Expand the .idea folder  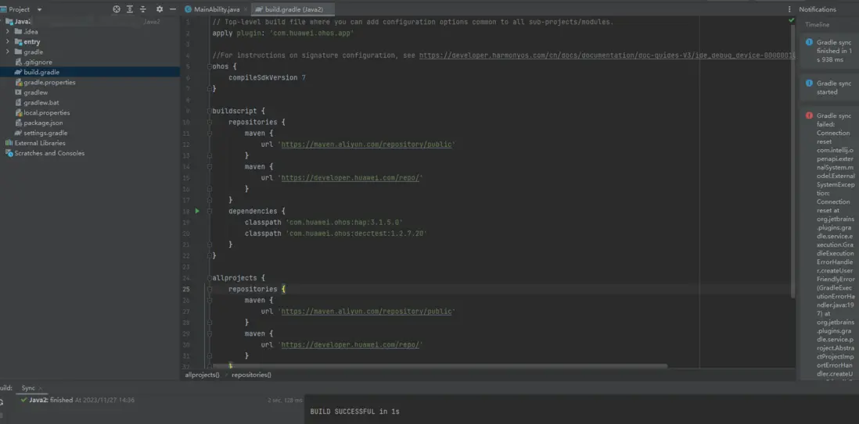pos(8,32)
